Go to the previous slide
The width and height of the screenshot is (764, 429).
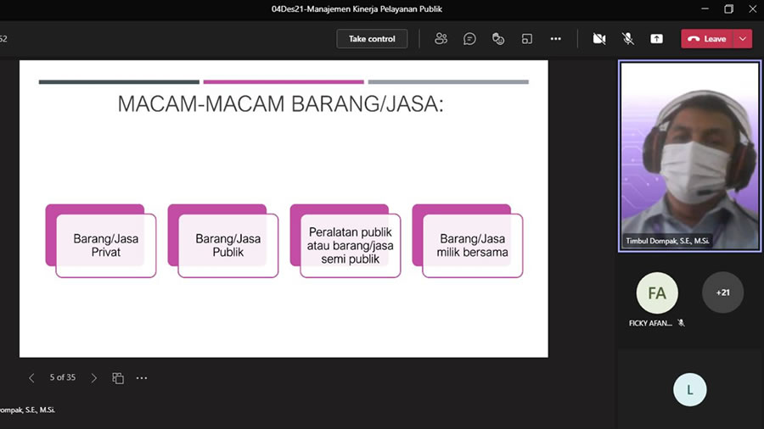click(x=31, y=378)
